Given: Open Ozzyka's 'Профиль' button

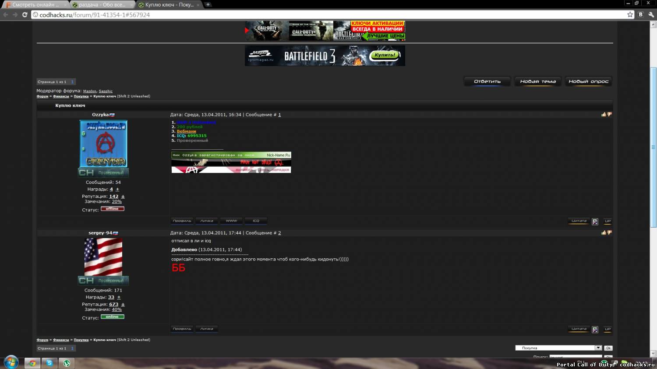Looking at the screenshot, I should pyautogui.click(x=182, y=221).
